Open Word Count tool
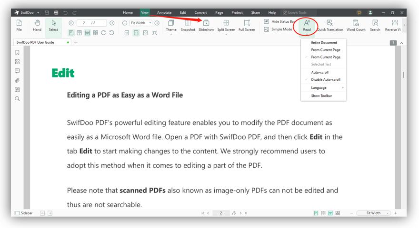The height and width of the screenshot is (228, 419). pyautogui.click(x=356, y=26)
